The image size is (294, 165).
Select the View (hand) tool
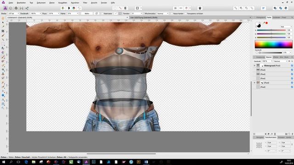3,18
